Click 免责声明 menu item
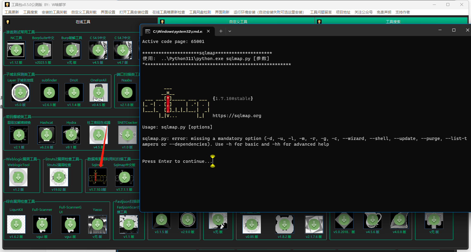The image size is (471, 252). pos(384,12)
